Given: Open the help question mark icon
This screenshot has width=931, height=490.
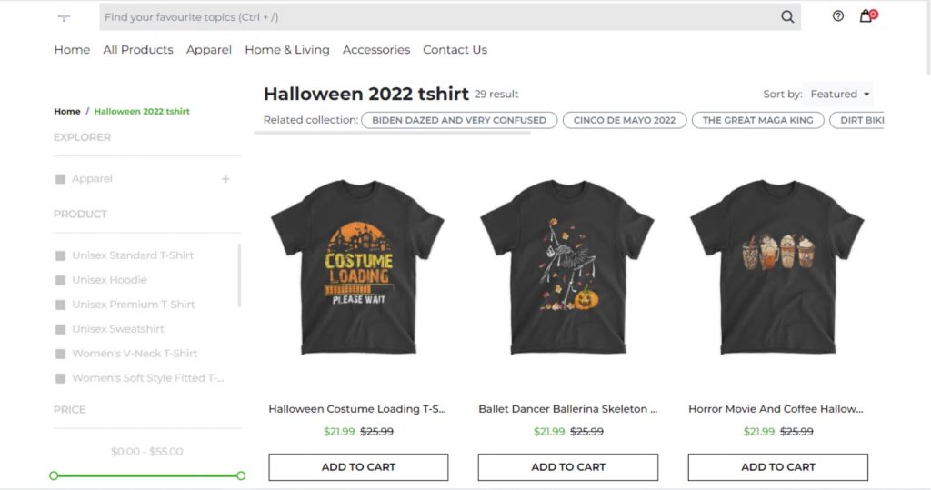Looking at the screenshot, I should (838, 15).
